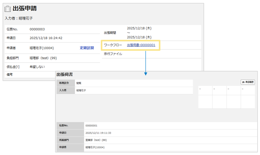Select 閲覧 value in 処理区分 row
Viewport: 260px width, 155px height.
[79, 83]
